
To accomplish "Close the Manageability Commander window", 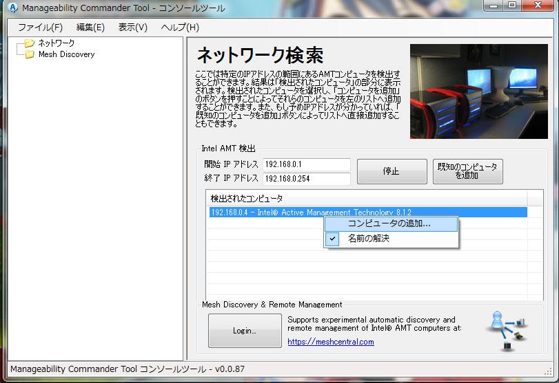I will point(538,6).
